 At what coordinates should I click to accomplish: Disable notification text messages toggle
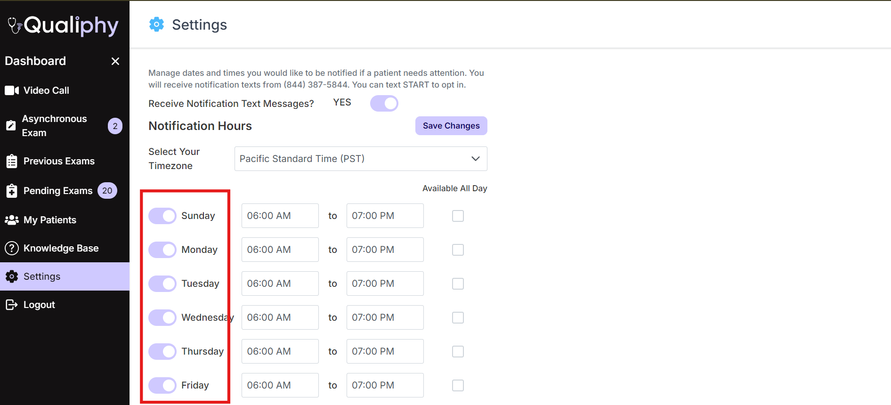384,103
